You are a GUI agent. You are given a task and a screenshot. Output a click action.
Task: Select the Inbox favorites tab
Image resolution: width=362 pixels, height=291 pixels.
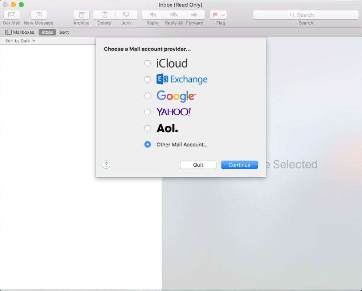coord(47,32)
